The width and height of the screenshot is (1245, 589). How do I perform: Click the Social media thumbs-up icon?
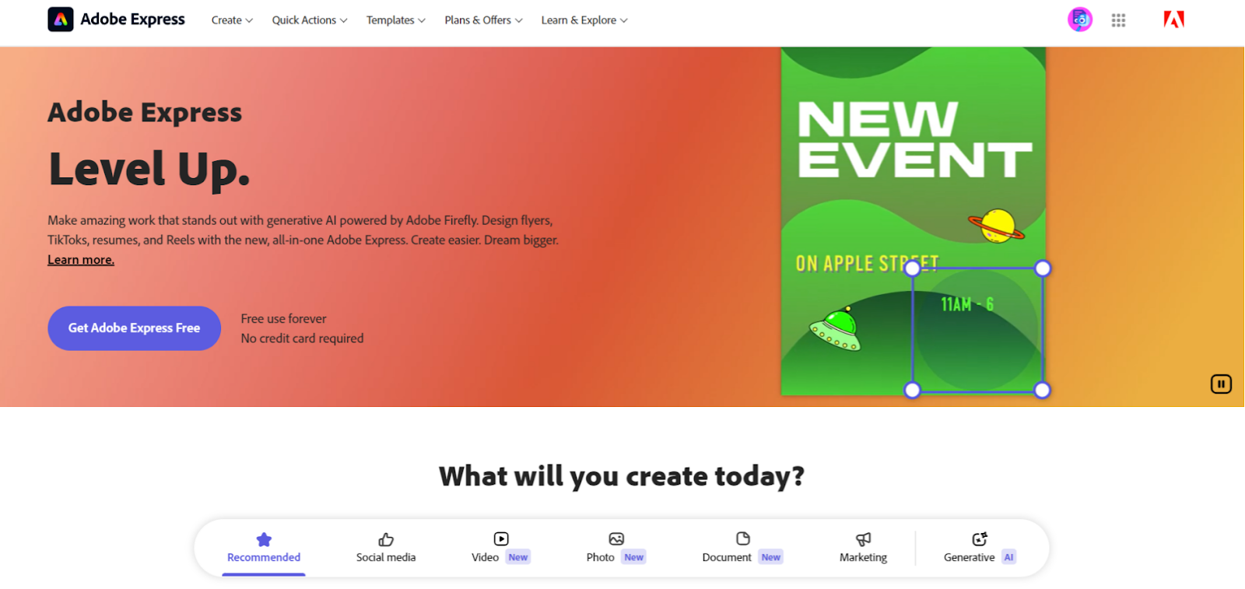pos(386,539)
